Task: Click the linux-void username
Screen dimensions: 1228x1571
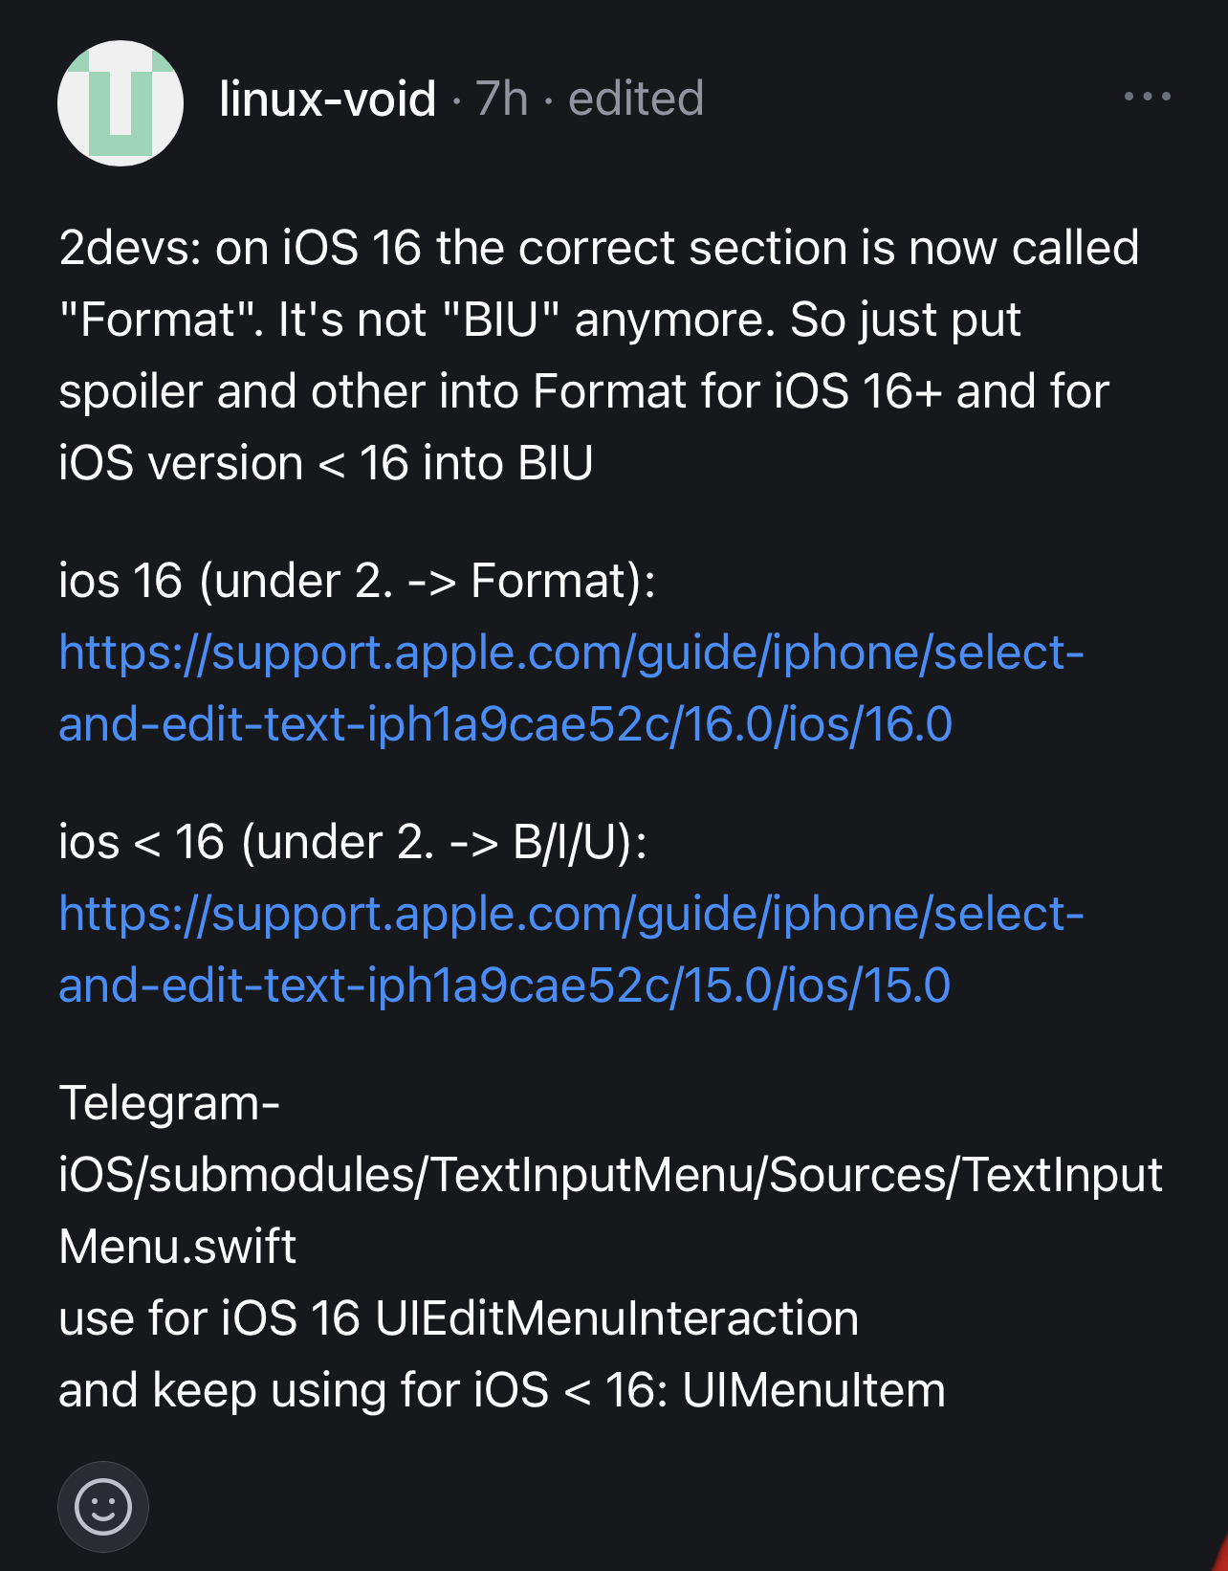Action: pyautogui.click(x=327, y=99)
